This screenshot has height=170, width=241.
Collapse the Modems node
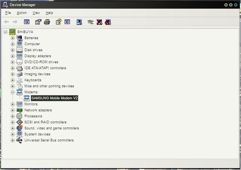point(13,93)
